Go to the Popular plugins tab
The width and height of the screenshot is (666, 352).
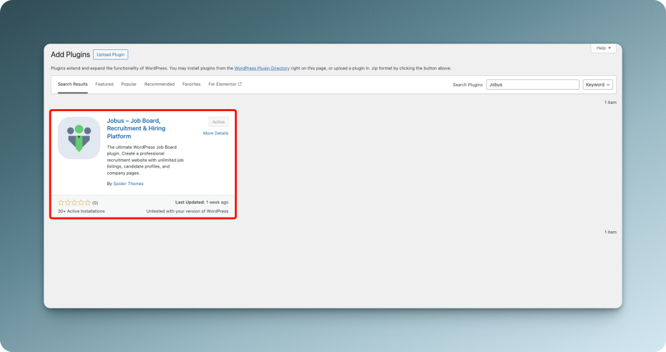pyautogui.click(x=129, y=84)
